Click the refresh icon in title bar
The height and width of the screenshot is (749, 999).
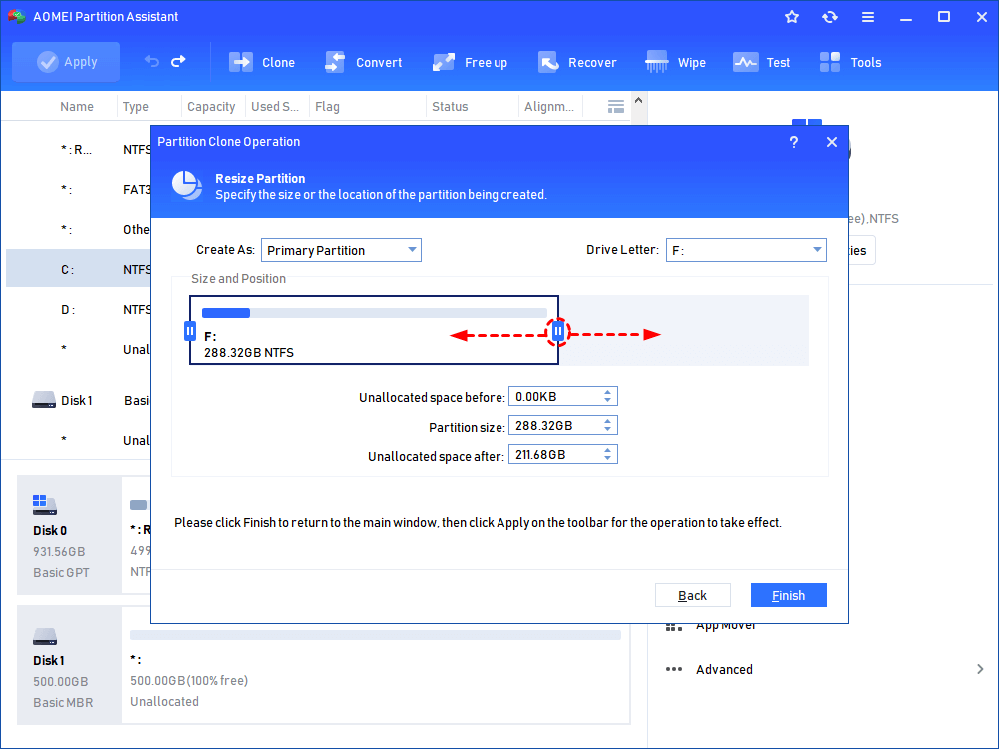(829, 17)
